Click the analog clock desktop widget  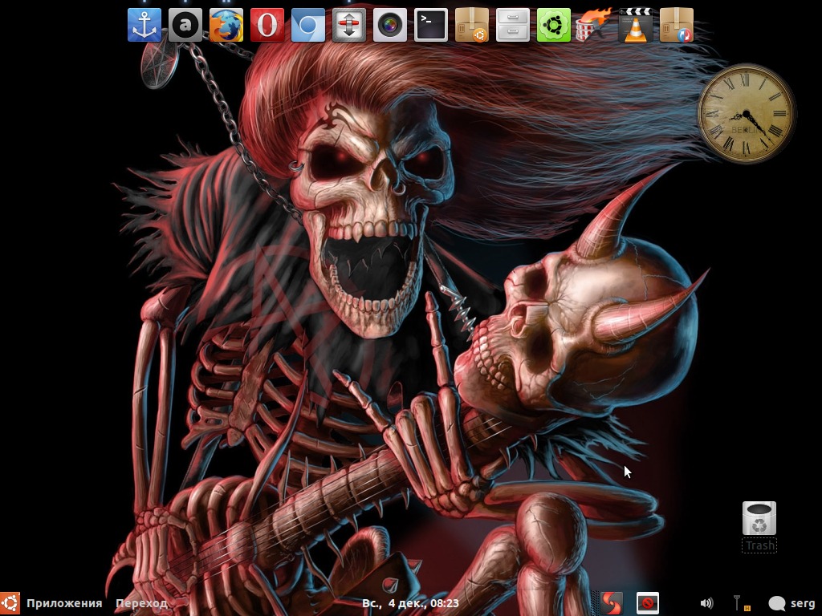tap(746, 114)
